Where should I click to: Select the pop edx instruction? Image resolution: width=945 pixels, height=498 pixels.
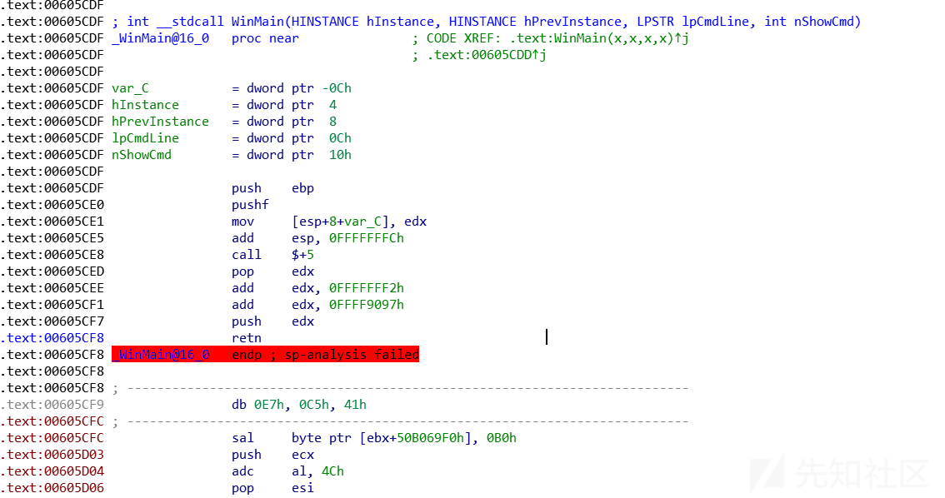(x=273, y=271)
